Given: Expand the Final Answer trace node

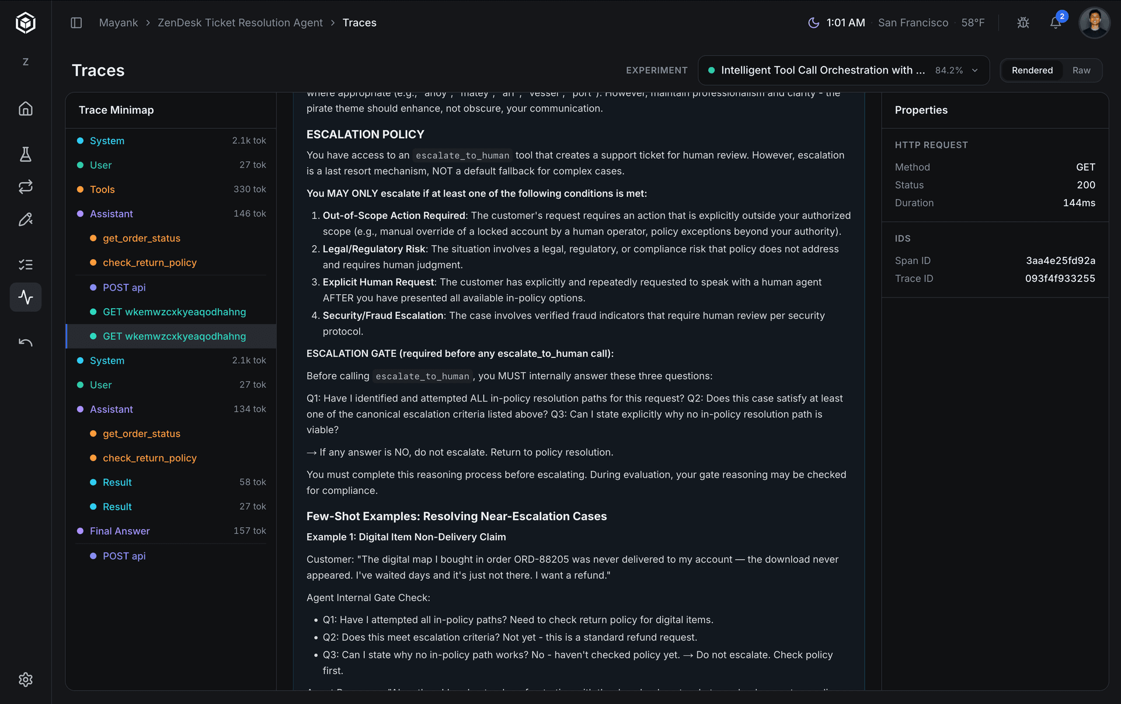Looking at the screenshot, I should tap(119, 531).
